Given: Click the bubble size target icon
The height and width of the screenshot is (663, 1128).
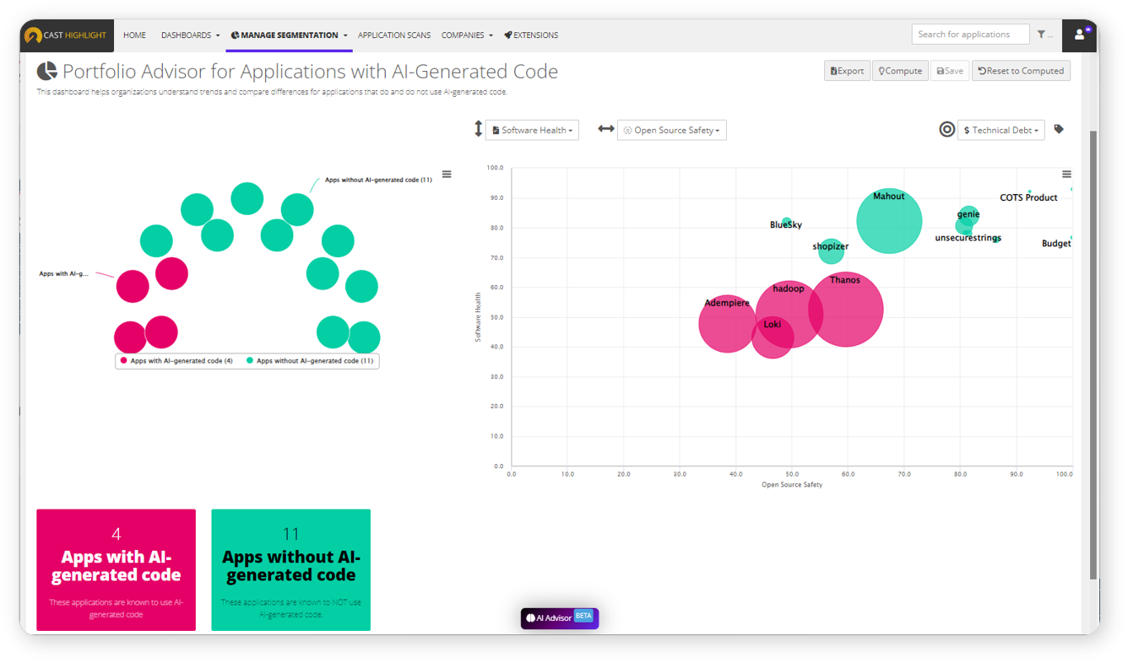Looking at the screenshot, I should click(947, 130).
